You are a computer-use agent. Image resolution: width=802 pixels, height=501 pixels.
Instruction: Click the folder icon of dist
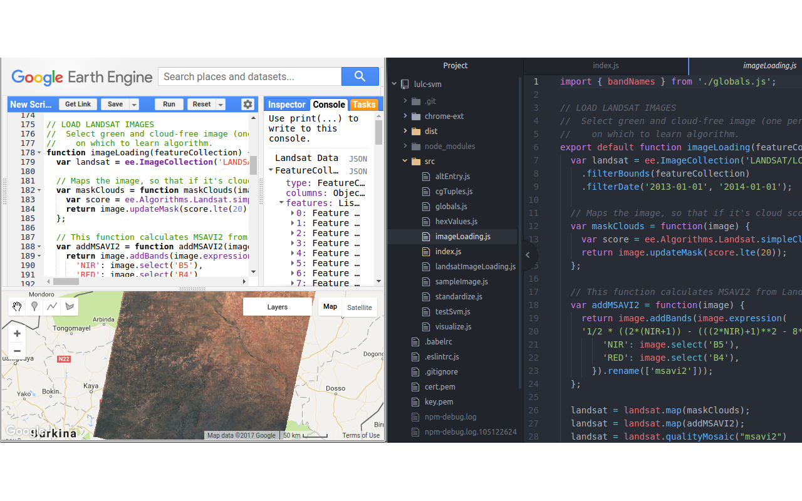[x=416, y=132]
